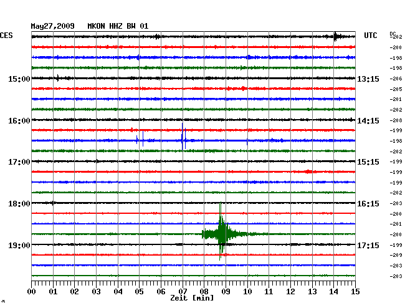Viewport: 405px width, 308px height.
Task: Select the 12 minute tick label
Action: click(290, 292)
